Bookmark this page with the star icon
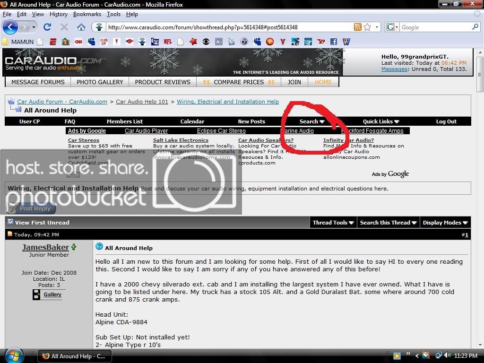Image resolution: width=484 pixels, height=363 pixels. point(367,27)
